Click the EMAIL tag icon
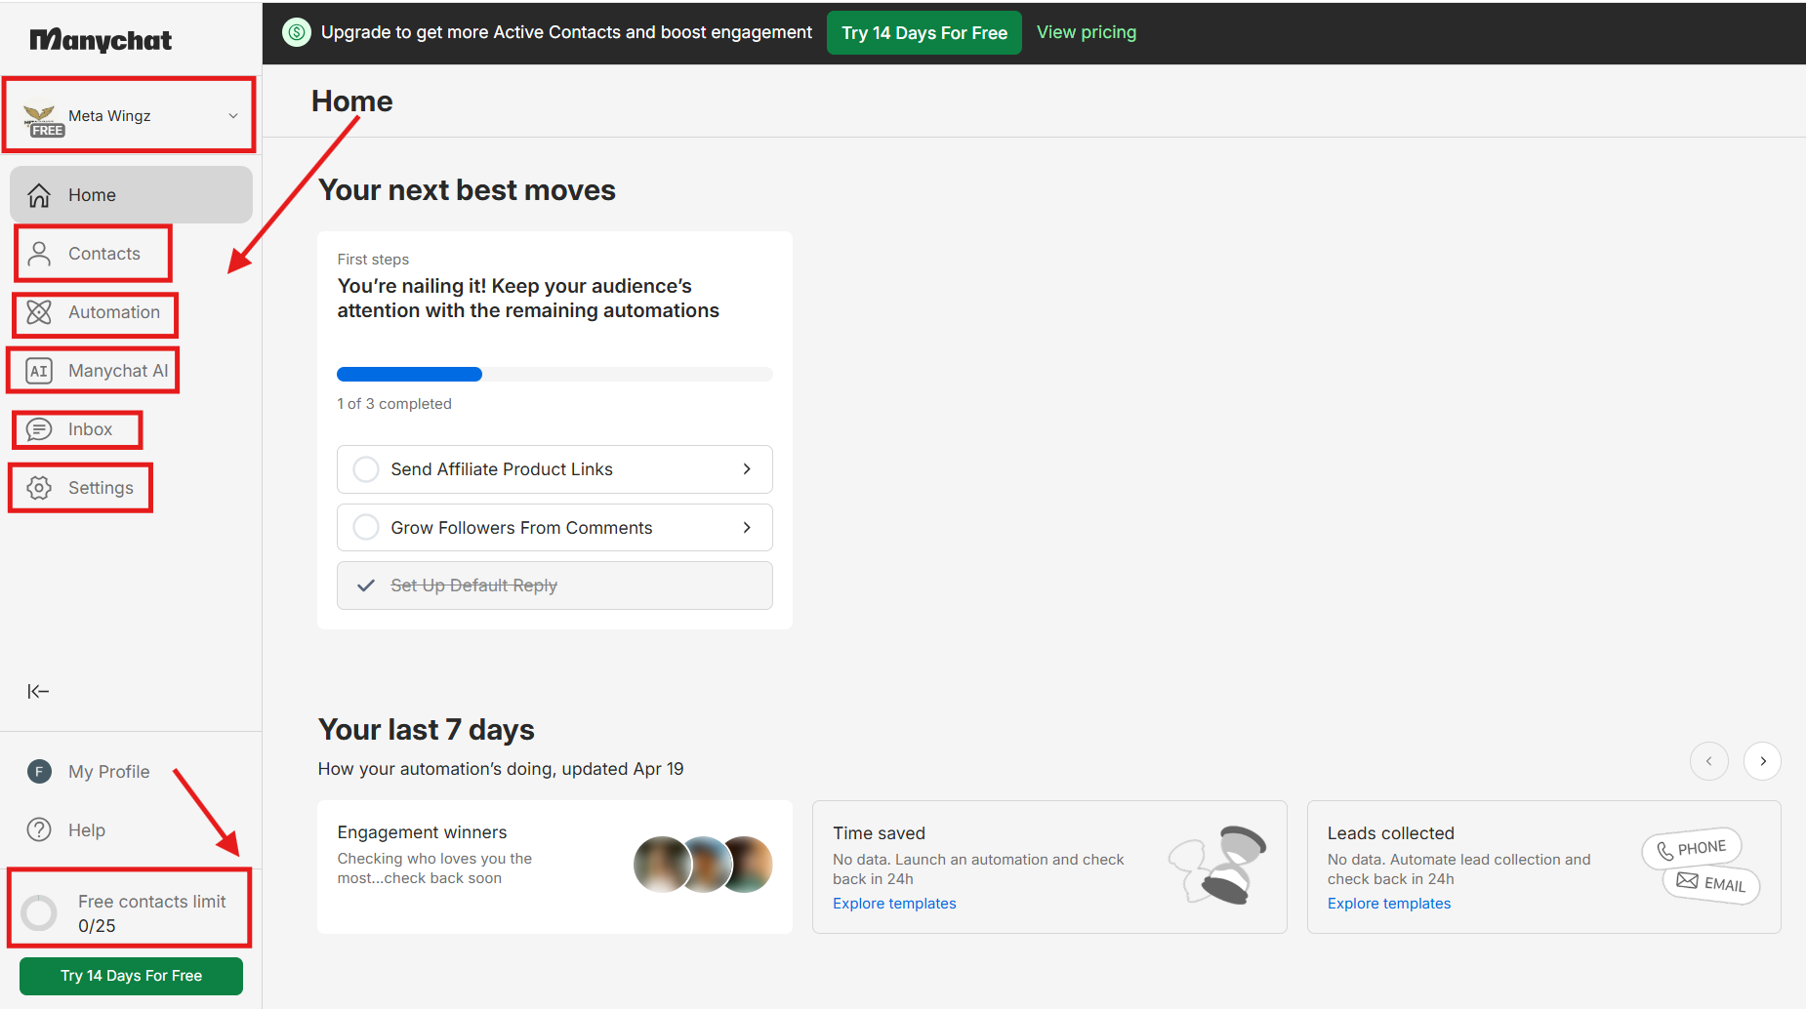The height and width of the screenshot is (1009, 1806). pos(1711,884)
